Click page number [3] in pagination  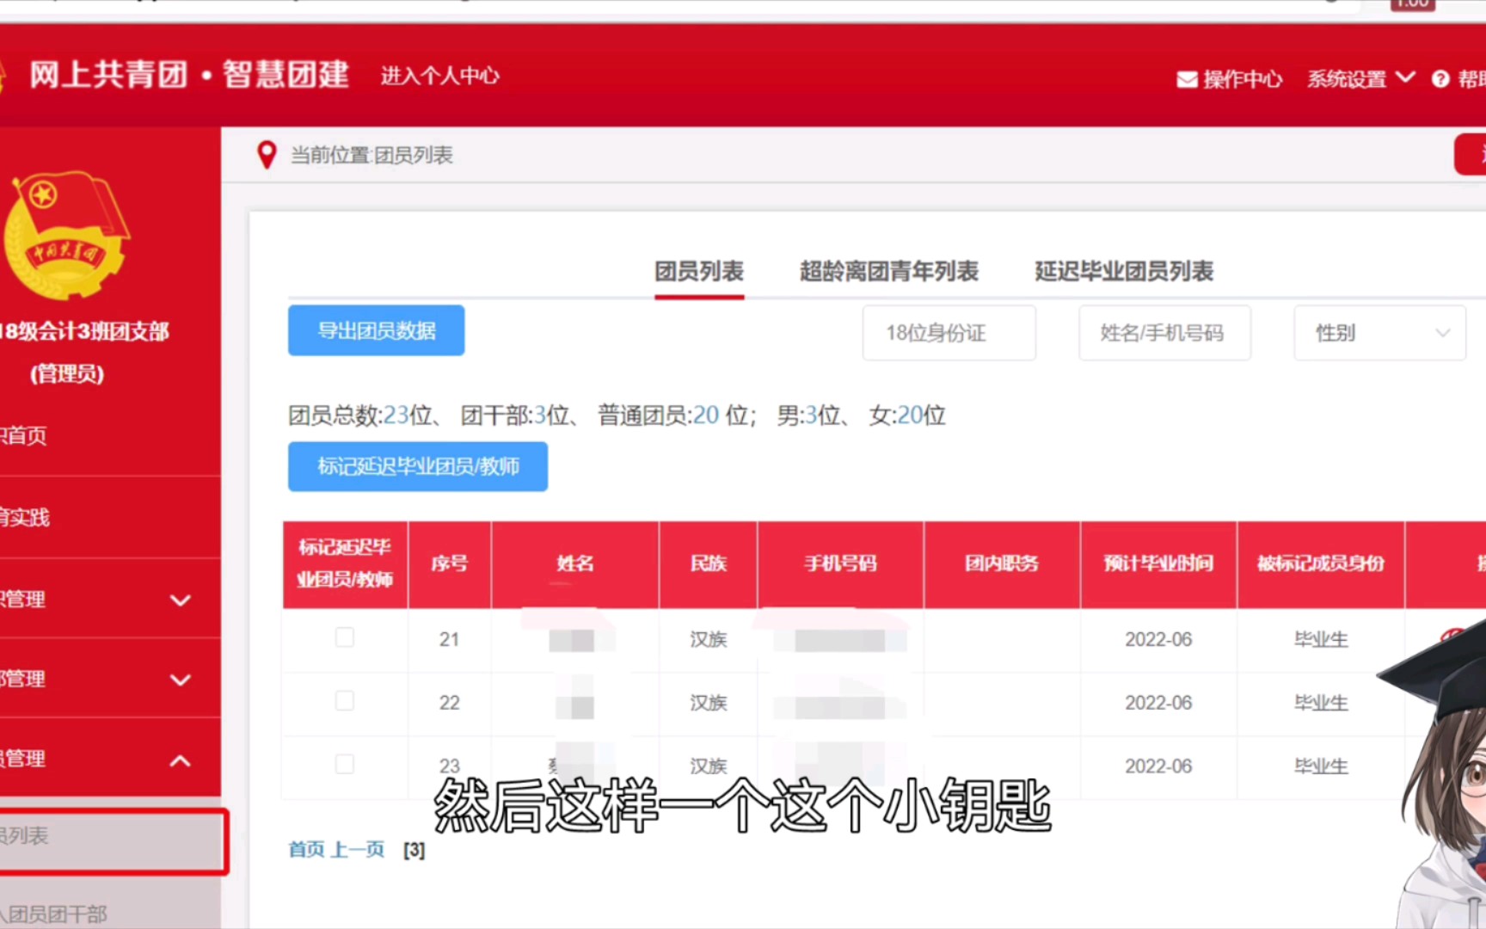click(x=414, y=851)
